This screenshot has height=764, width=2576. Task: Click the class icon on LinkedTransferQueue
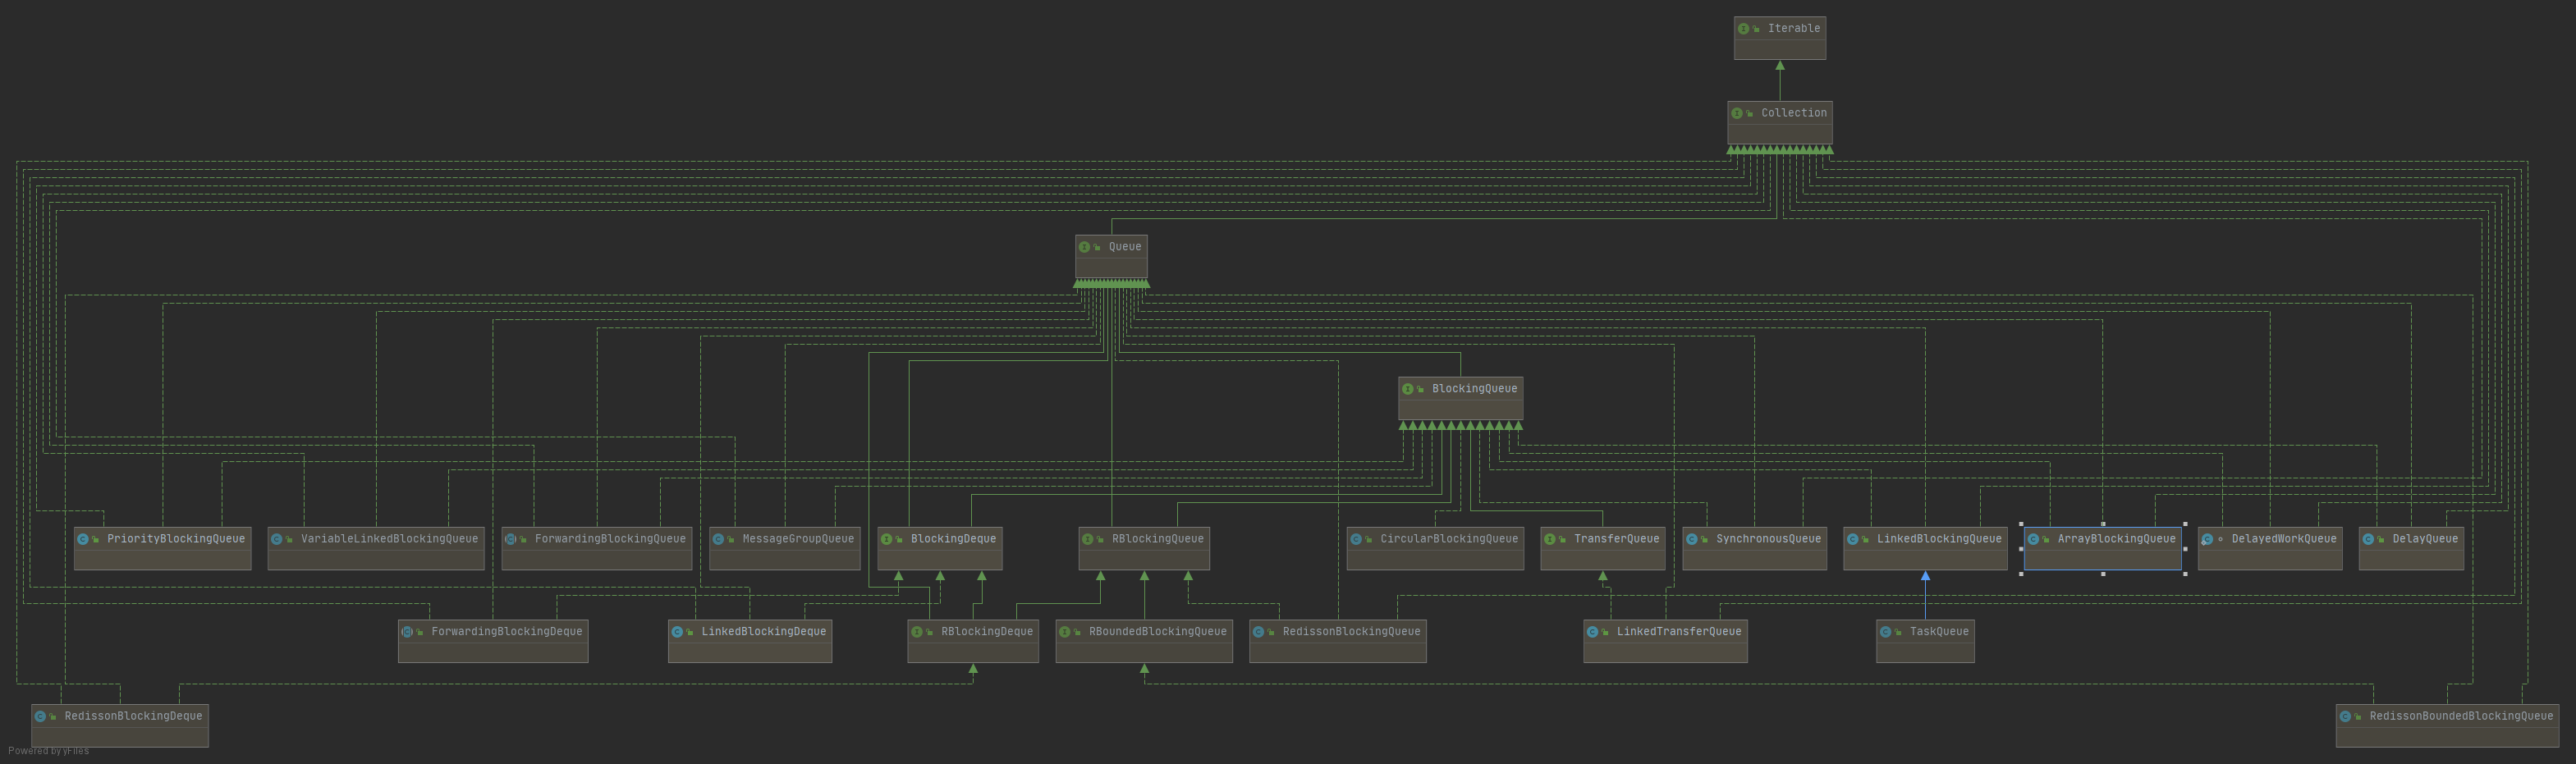click(x=1592, y=632)
